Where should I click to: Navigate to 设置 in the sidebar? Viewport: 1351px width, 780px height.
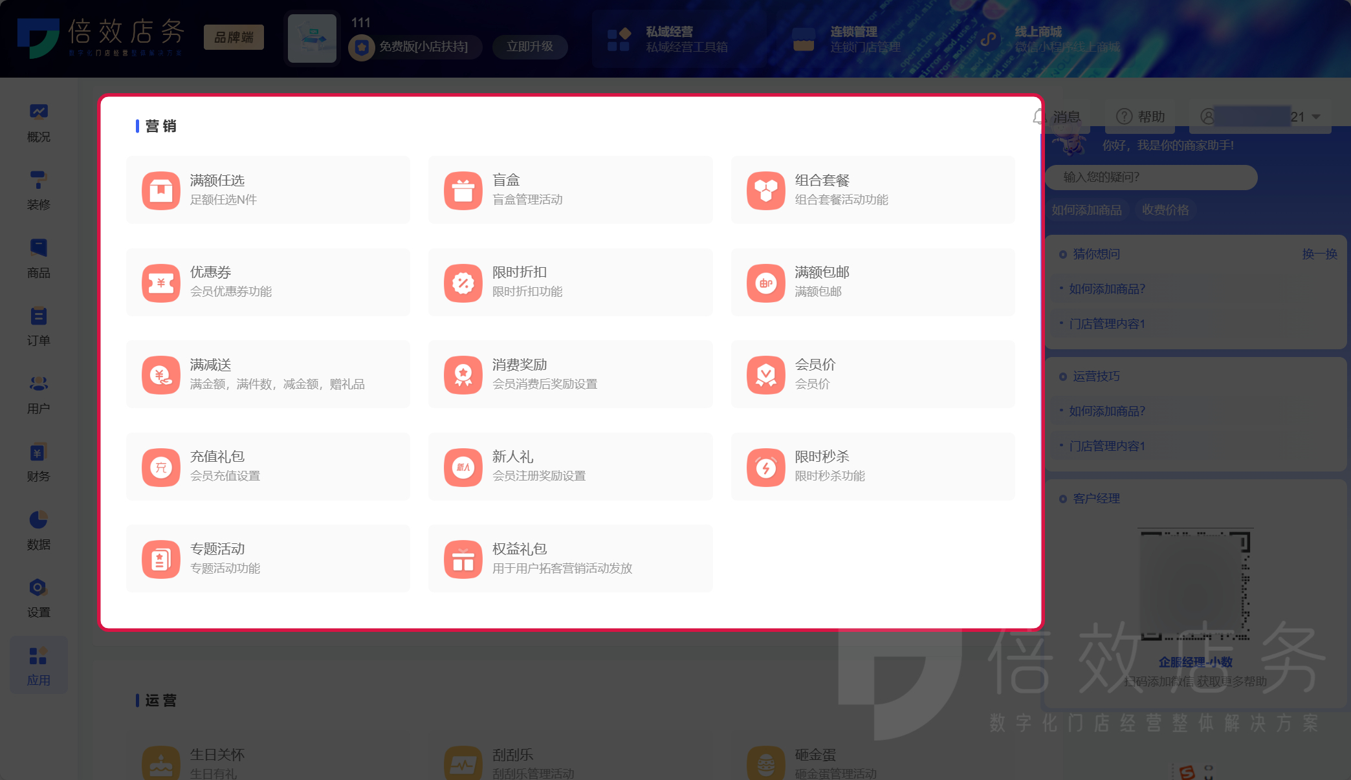click(38, 595)
